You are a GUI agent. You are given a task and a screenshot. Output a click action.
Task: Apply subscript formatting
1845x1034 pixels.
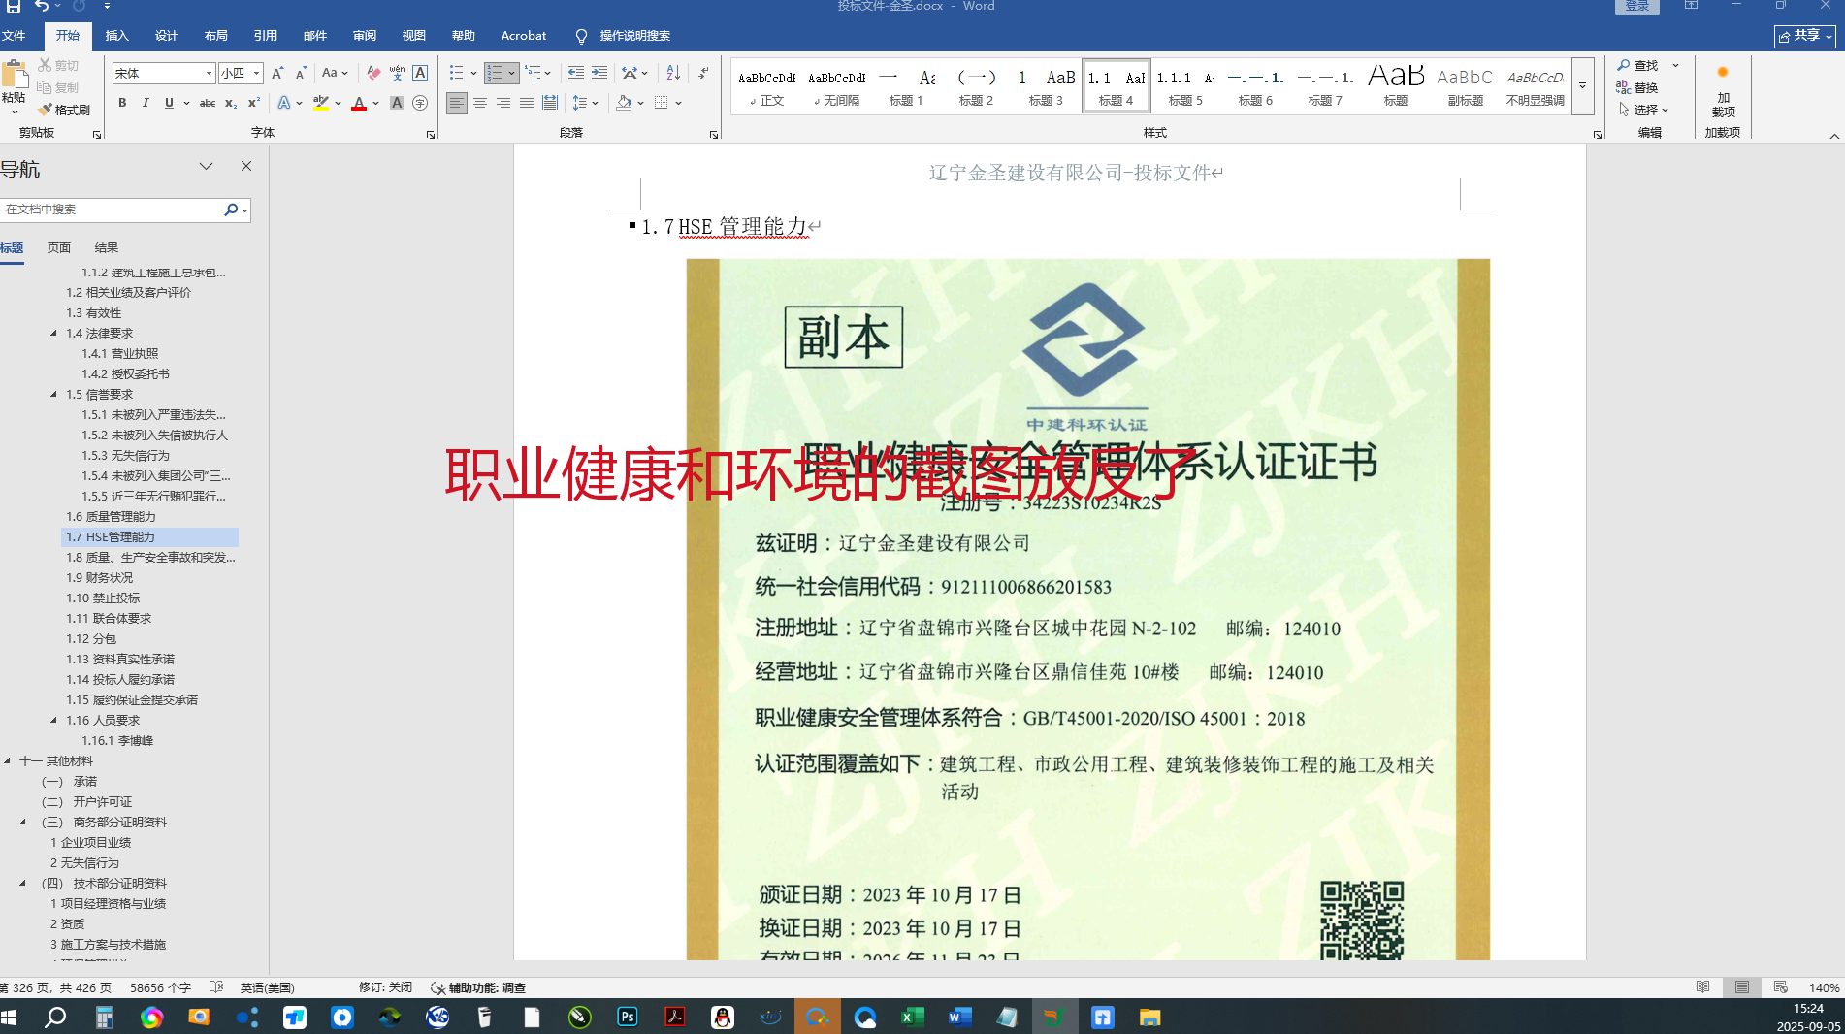tap(230, 103)
